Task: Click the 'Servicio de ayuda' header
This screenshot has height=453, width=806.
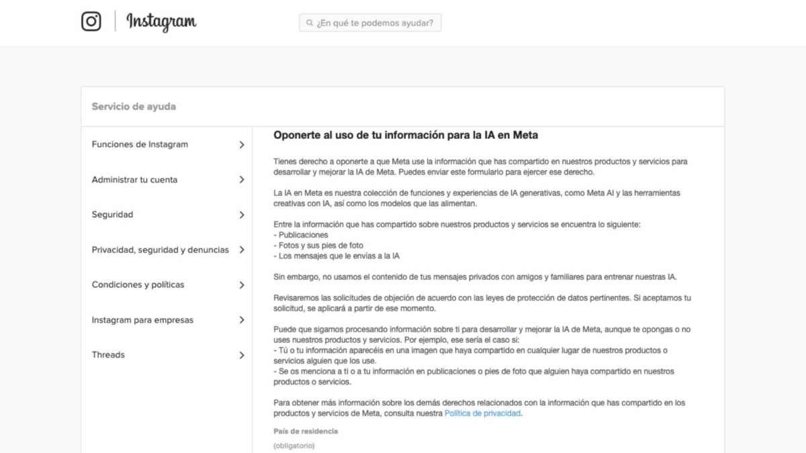Action: pos(134,107)
